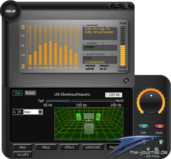Click the 120 Hz crossover value field
Viewport: 171px width, 159px height.
[114, 95]
